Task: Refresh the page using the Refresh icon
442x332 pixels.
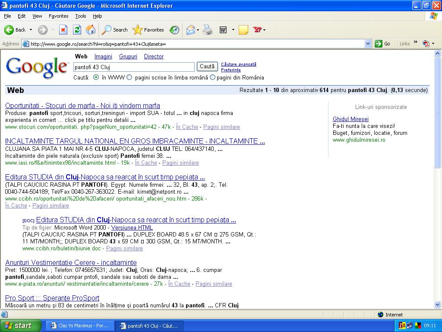Action: pyautogui.click(x=77, y=30)
